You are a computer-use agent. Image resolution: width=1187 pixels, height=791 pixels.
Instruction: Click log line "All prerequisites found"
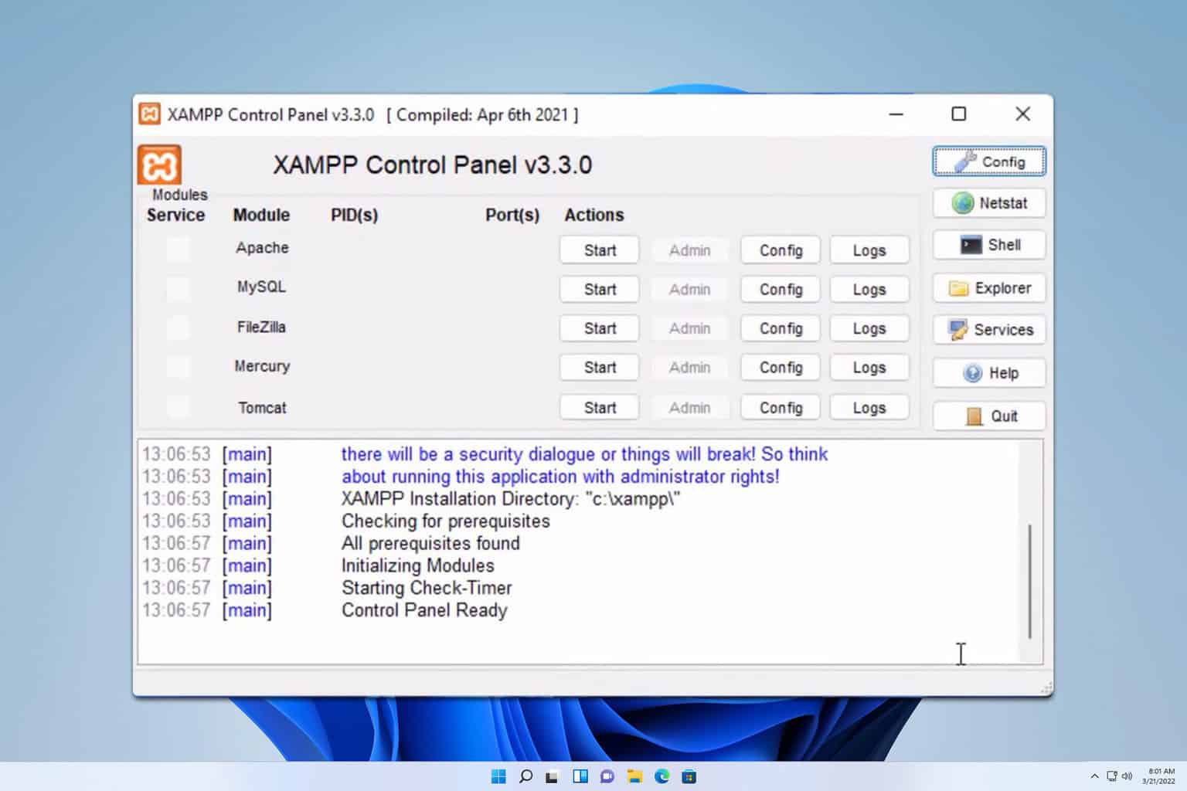pos(430,543)
